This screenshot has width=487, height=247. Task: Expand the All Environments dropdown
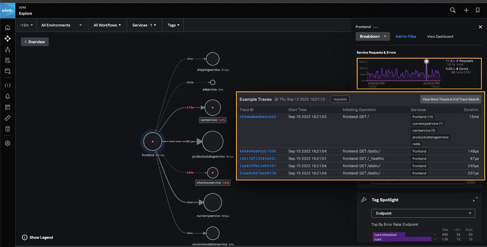point(61,25)
